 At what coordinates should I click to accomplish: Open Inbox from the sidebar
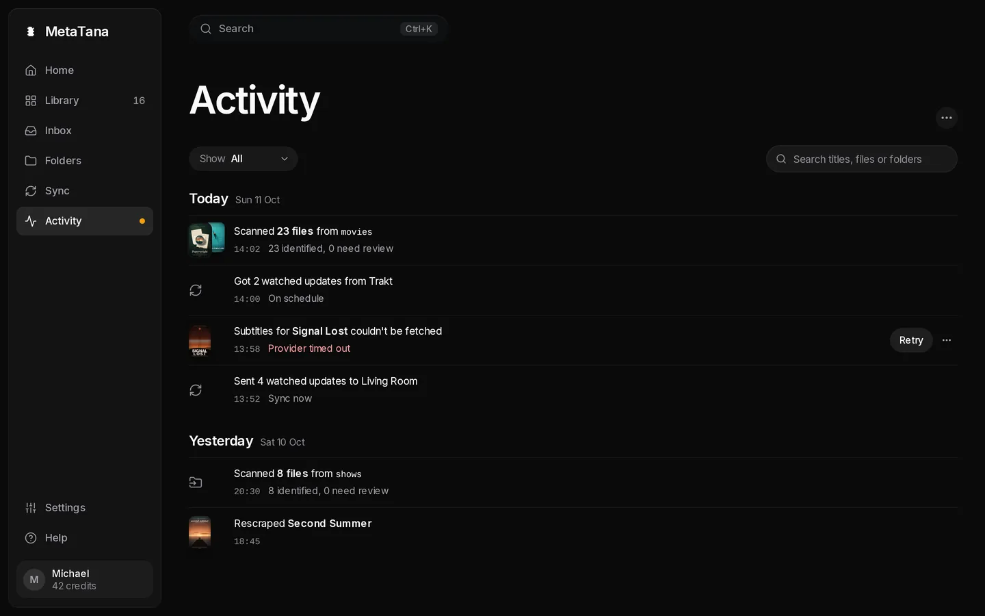tap(85, 131)
